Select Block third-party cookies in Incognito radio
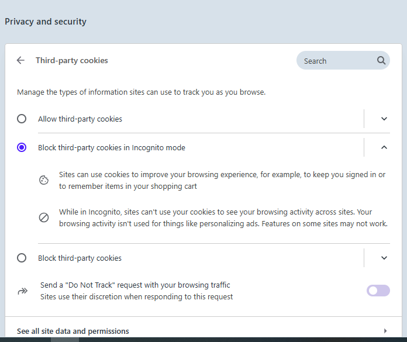The height and width of the screenshot is (342, 407). 22,147
